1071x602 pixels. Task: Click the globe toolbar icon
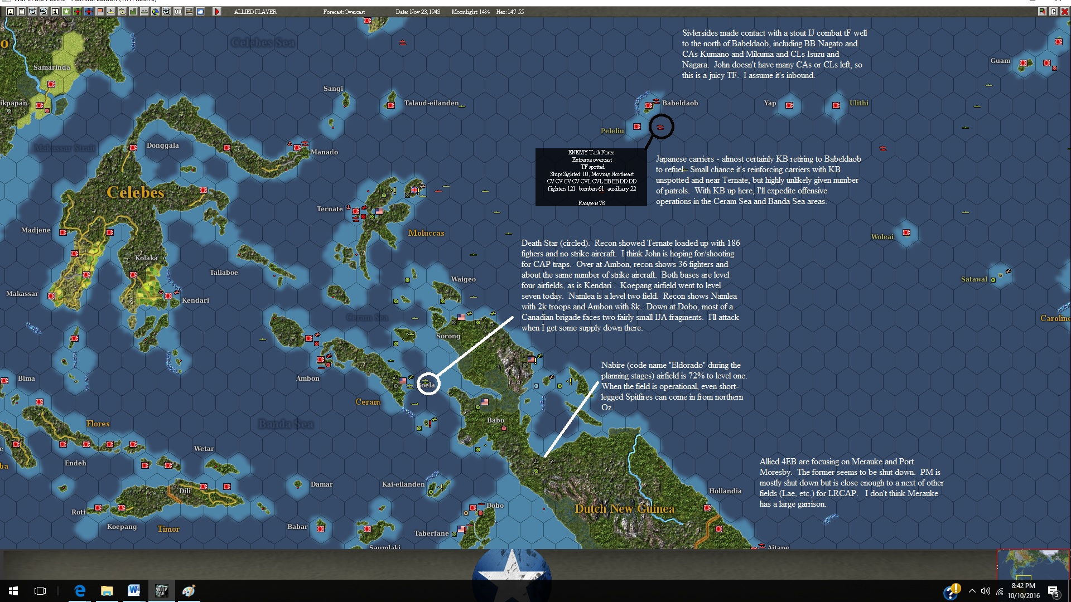click(x=155, y=11)
